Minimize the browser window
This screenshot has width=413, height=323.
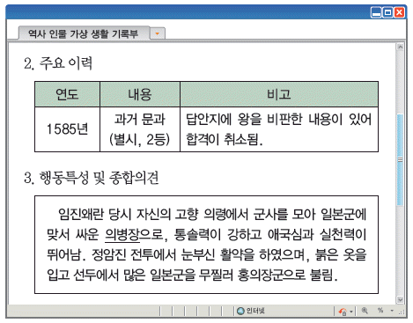click(376, 12)
